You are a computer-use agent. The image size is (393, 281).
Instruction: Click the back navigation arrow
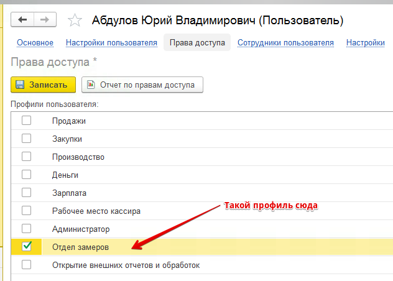coord(23,20)
